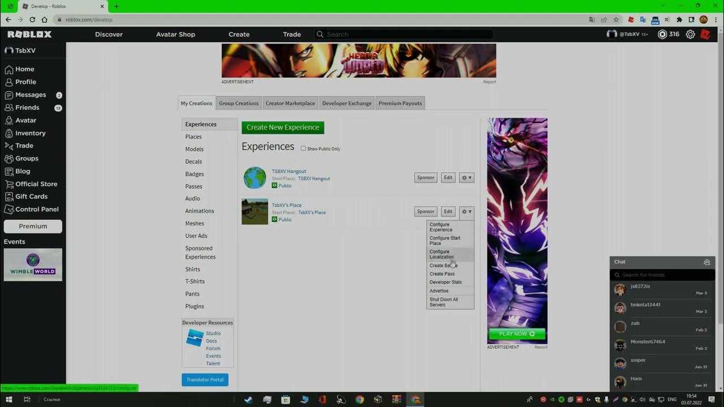
Task: Open the TsbXV's Place thumbnail
Action: pyautogui.click(x=255, y=212)
